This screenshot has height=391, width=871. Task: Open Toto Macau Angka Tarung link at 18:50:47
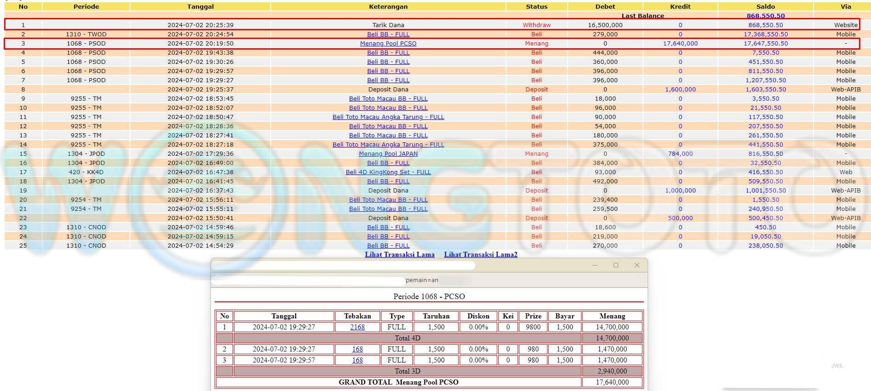(x=388, y=117)
